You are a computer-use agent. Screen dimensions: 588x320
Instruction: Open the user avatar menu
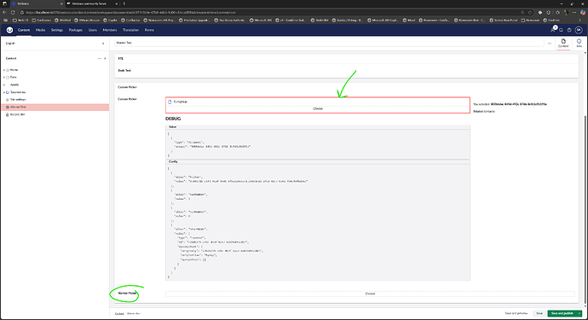[x=579, y=30]
